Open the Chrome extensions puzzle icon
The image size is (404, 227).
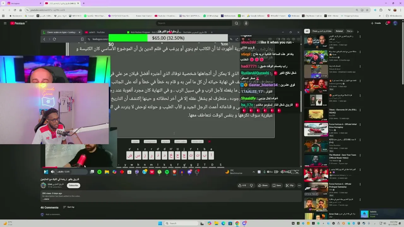(381, 10)
